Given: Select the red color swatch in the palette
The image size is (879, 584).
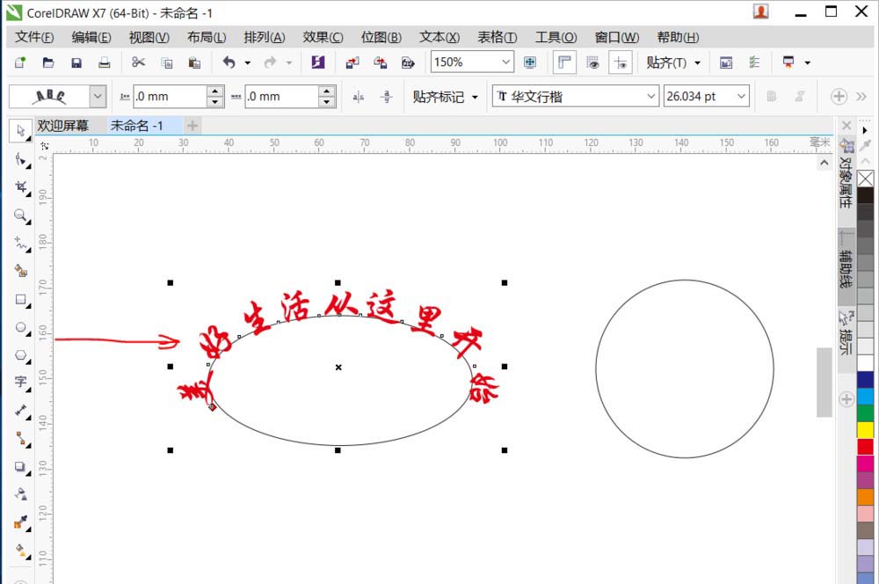Looking at the screenshot, I should click(867, 447).
